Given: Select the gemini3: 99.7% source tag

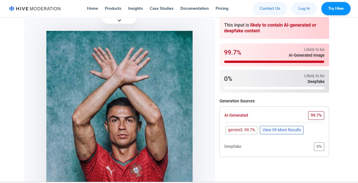Looking at the screenshot, I should (x=242, y=130).
